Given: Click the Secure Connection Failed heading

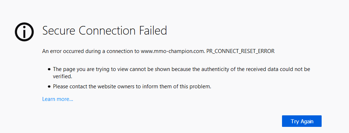Looking at the screenshot, I should click(x=104, y=31).
